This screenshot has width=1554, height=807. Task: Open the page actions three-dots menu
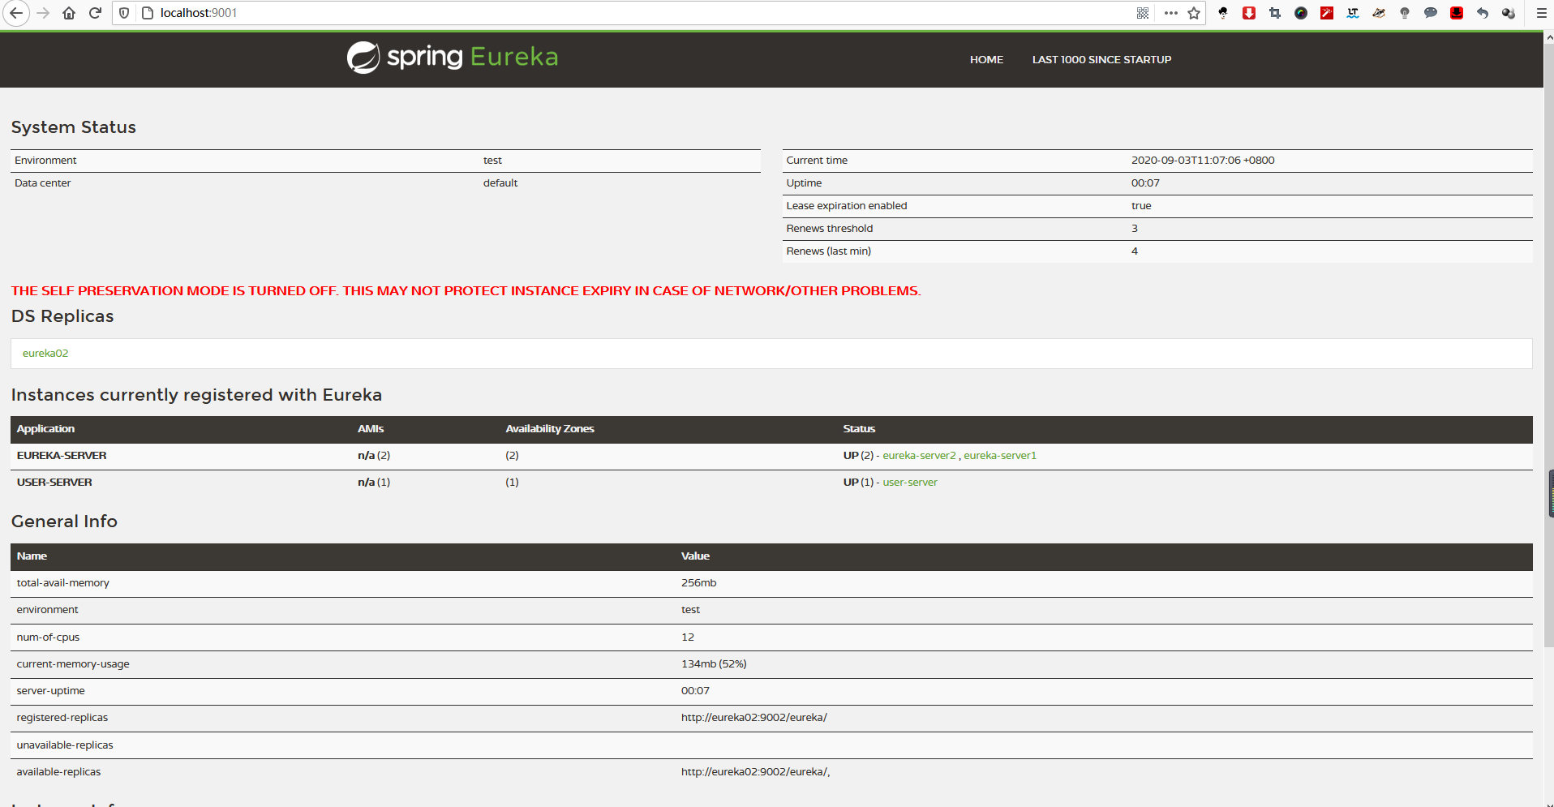coord(1170,13)
